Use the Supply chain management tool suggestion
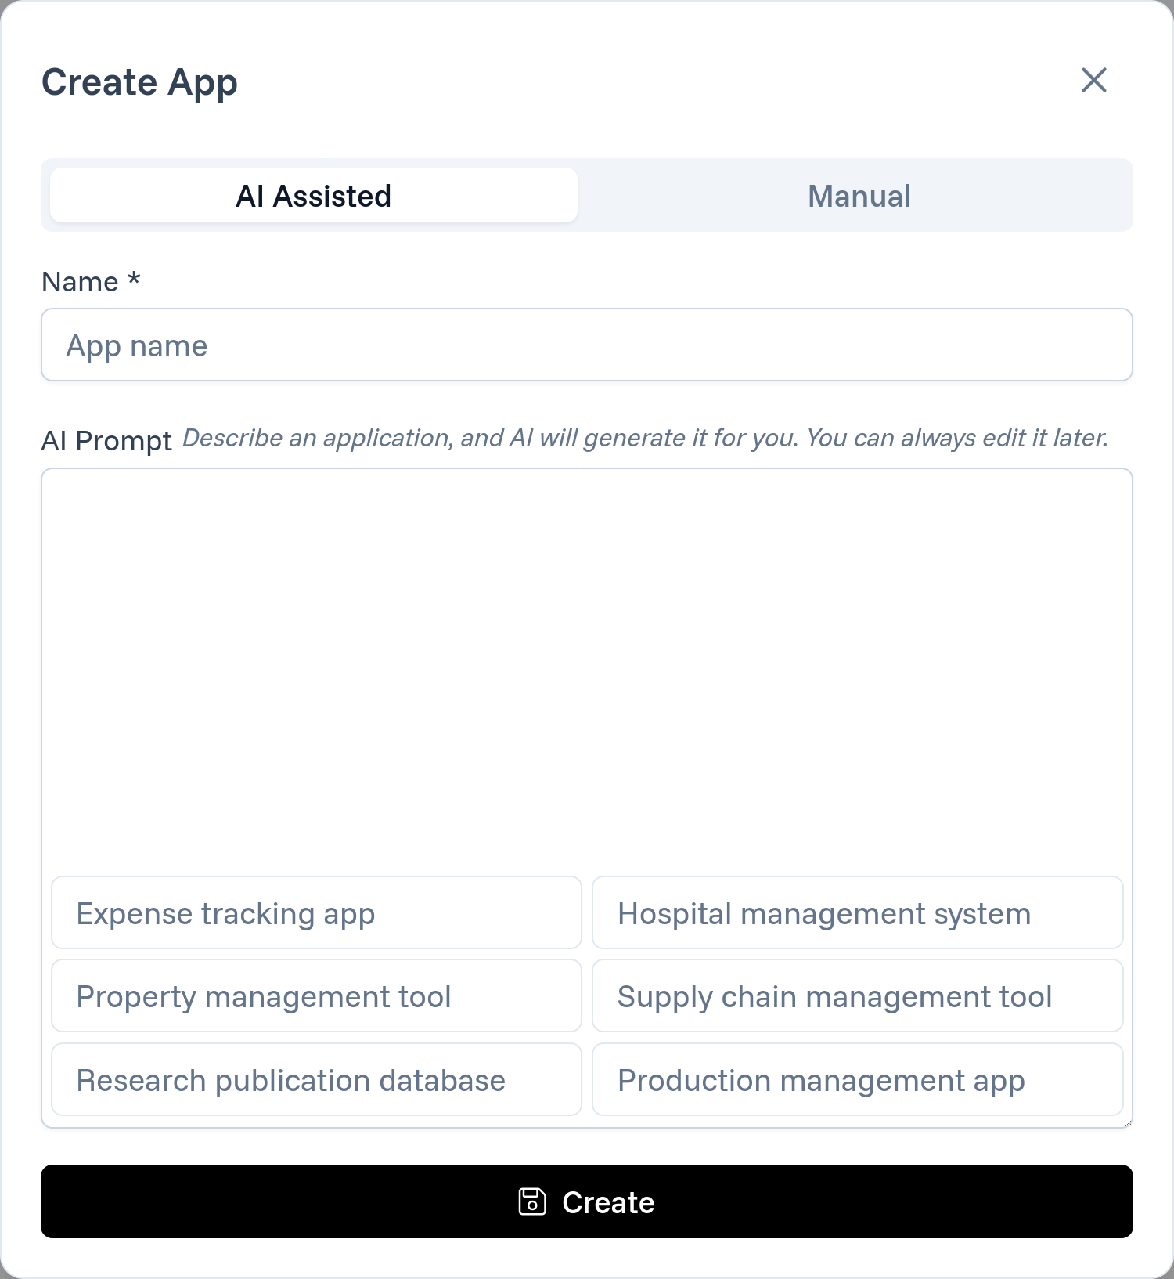This screenshot has height=1279, width=1174. (858, 996)
